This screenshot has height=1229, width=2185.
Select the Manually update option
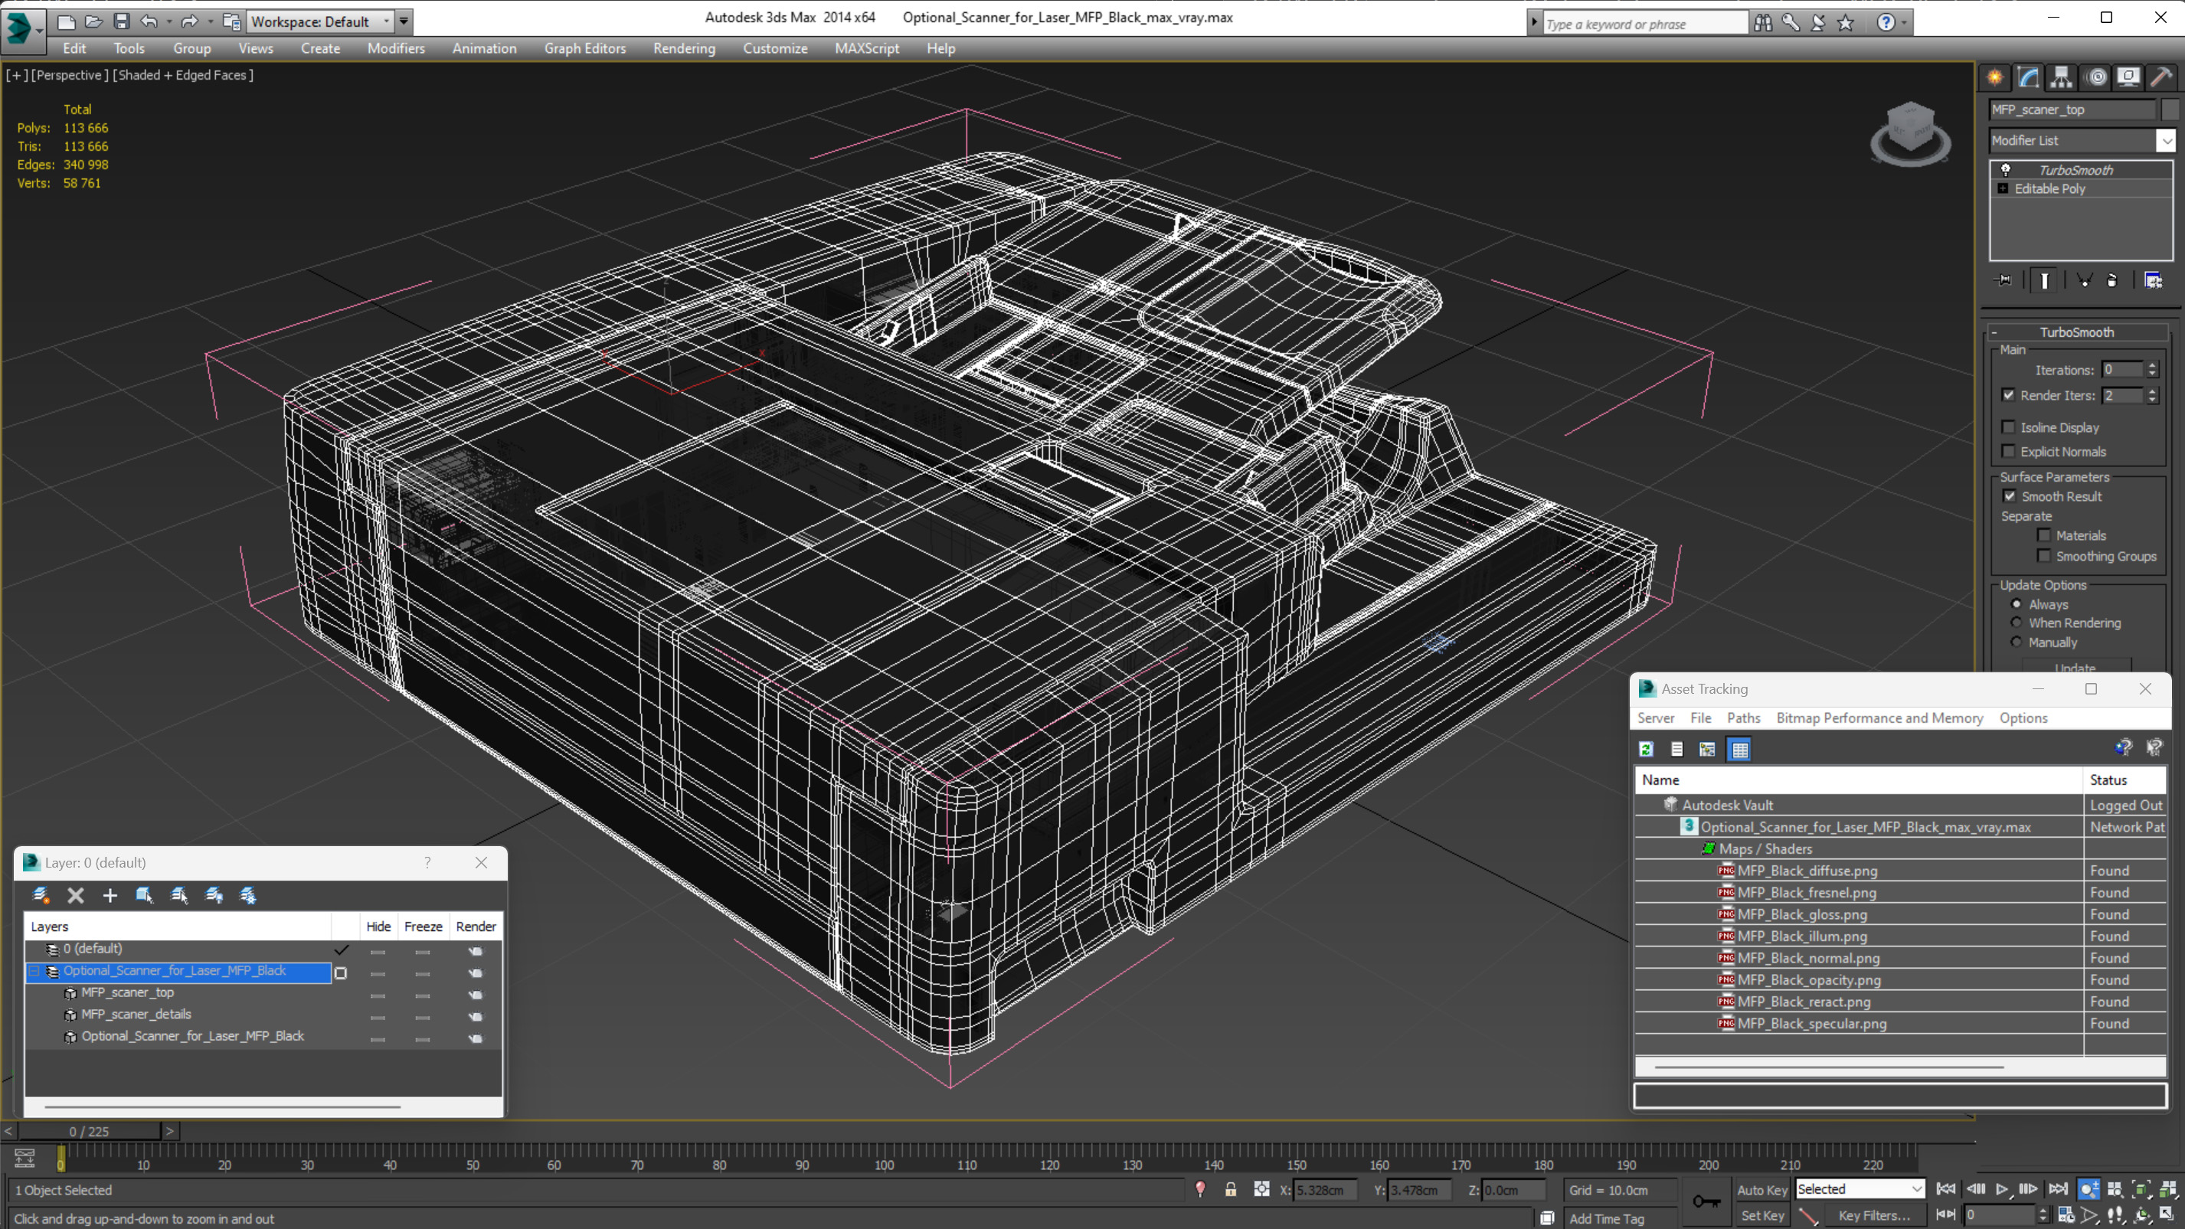[2017, 641]
